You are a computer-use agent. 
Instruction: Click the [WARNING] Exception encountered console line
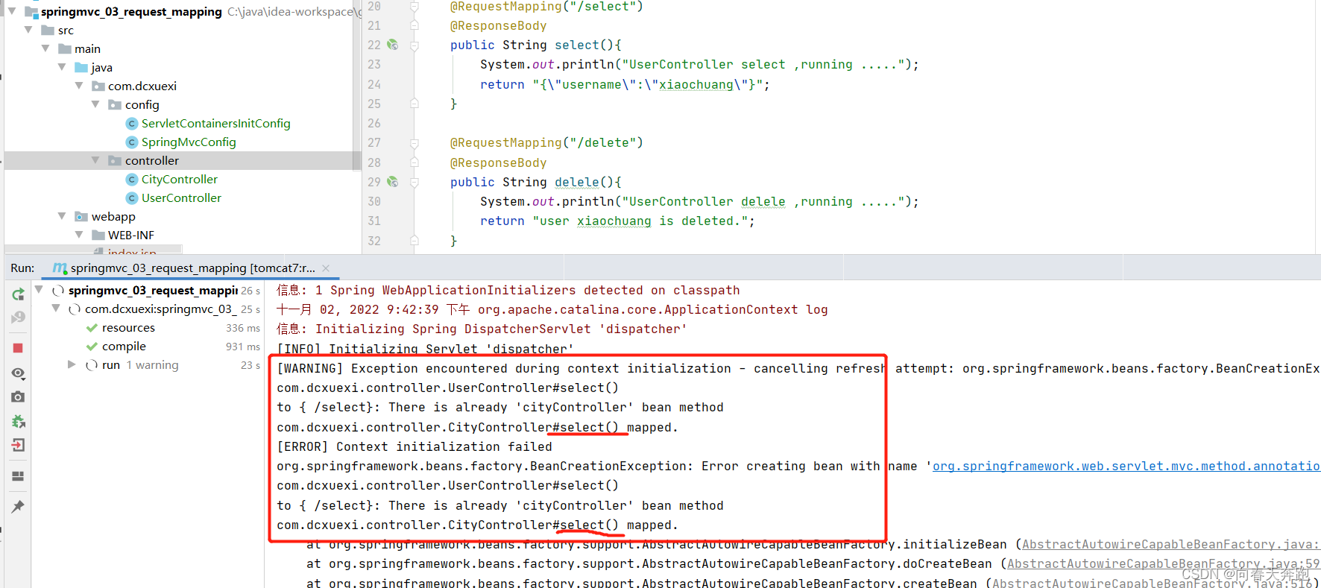click(798, 368)
